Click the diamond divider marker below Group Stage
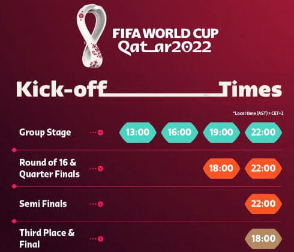 (x=14, y=150)
